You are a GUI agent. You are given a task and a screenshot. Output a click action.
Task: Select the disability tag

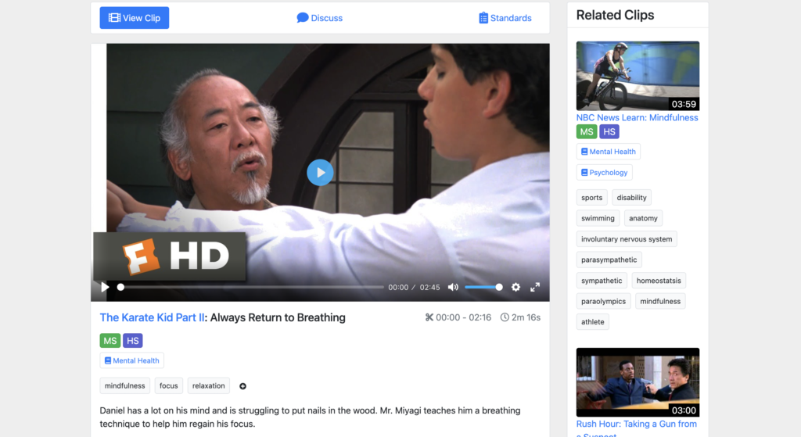coord(631,198)
